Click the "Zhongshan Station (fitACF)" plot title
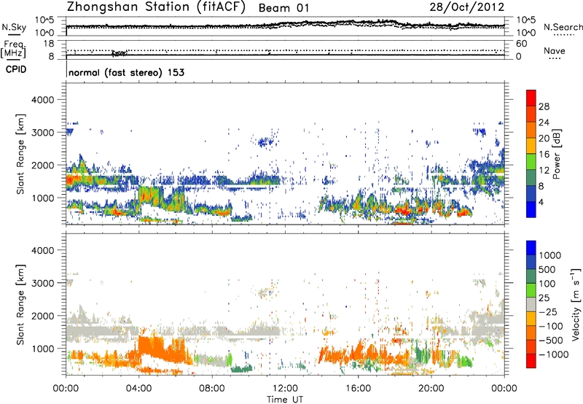Viewport: 583px width, 404px height. click(x=156, y=7)
